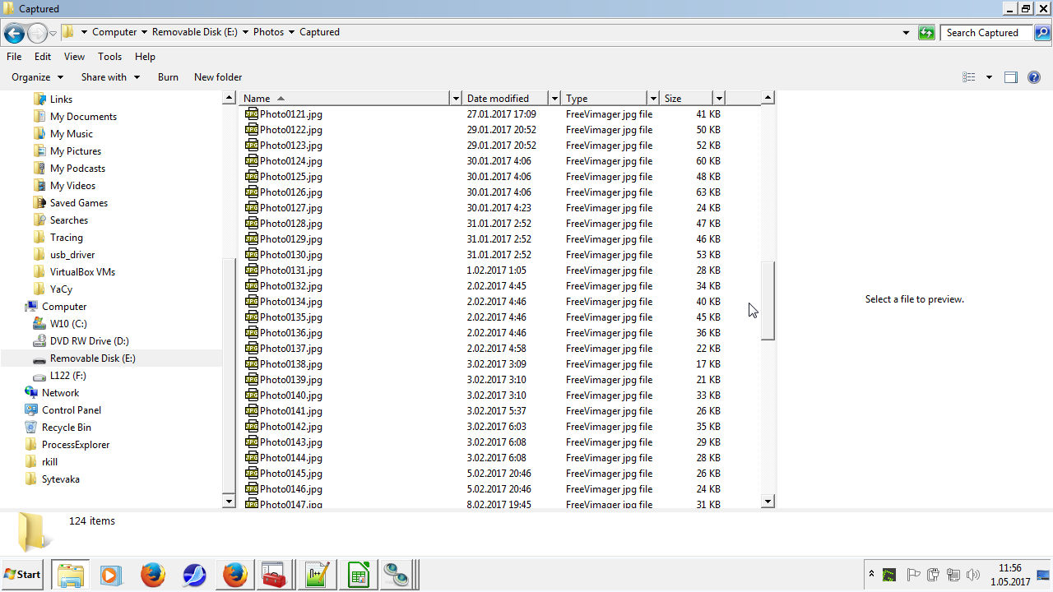Select Removable Disk (E:) in tree

tap(92, 358)
